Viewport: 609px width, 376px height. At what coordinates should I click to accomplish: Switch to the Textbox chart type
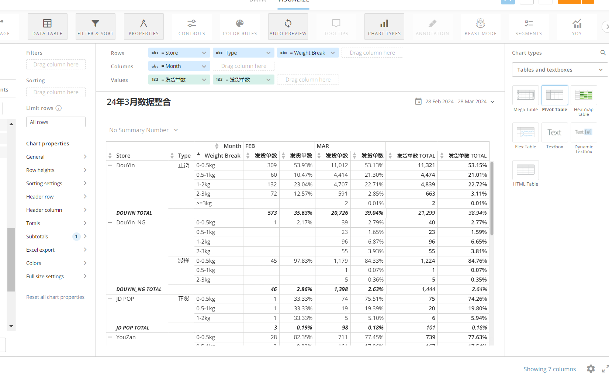tap(554, 132)
